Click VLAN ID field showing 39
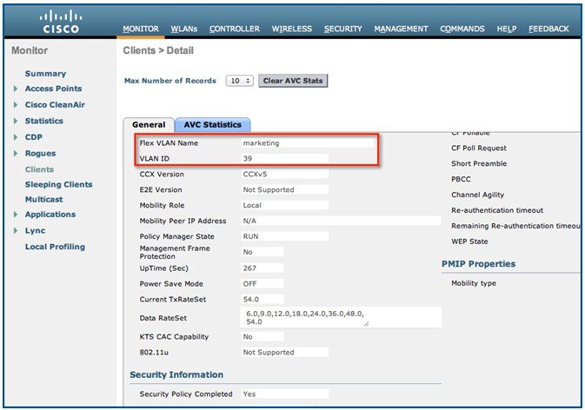 click(284, 158)
